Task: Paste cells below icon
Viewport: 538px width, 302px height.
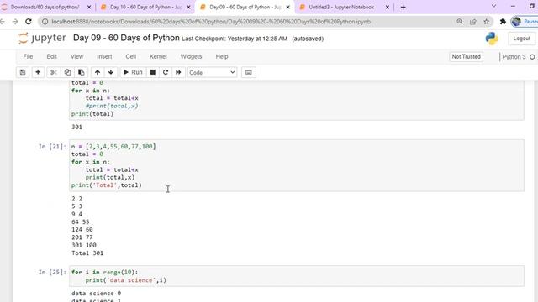Action: 82,72
